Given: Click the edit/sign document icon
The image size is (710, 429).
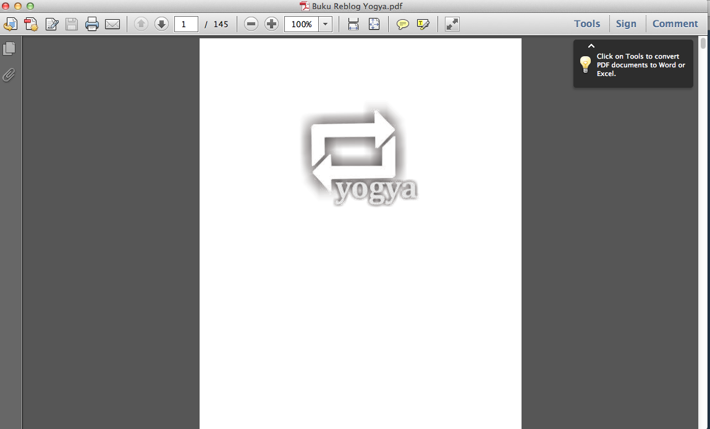Looking at the screenshot, I should 52,24.
